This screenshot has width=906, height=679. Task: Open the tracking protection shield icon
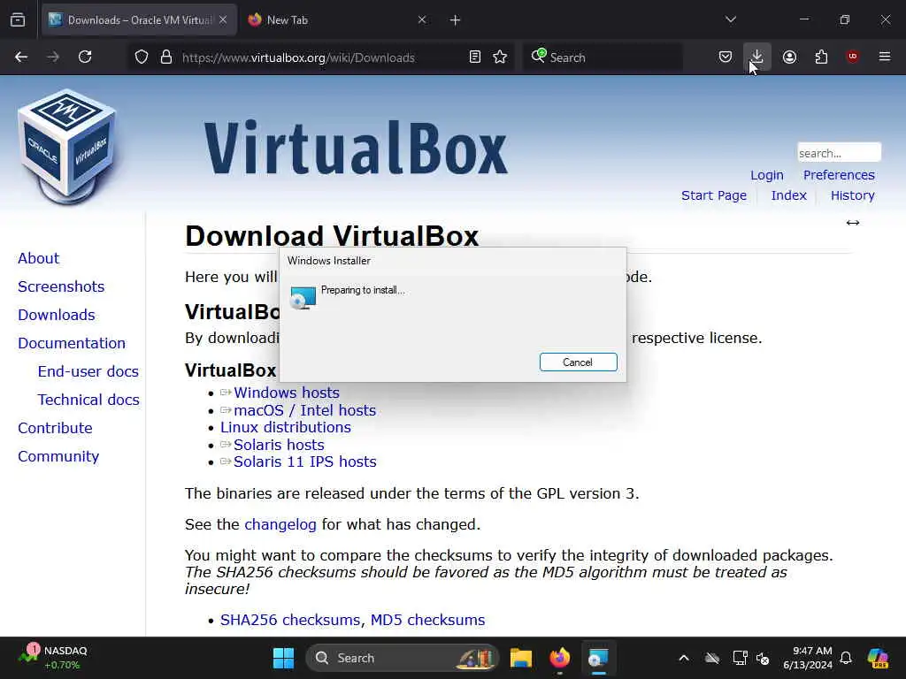(142, 57)
